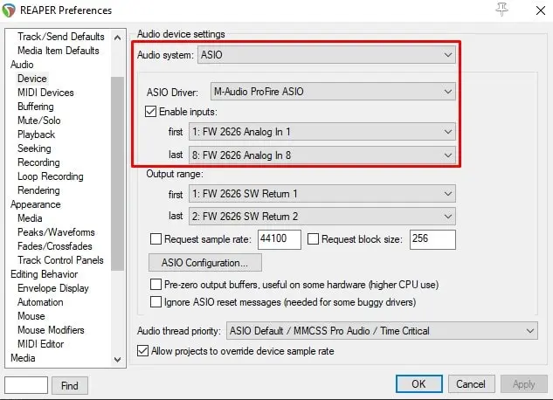Open first input dropdown FW 2626 Analog In 1
Screen dimensions: 553x400
point(322,132)
